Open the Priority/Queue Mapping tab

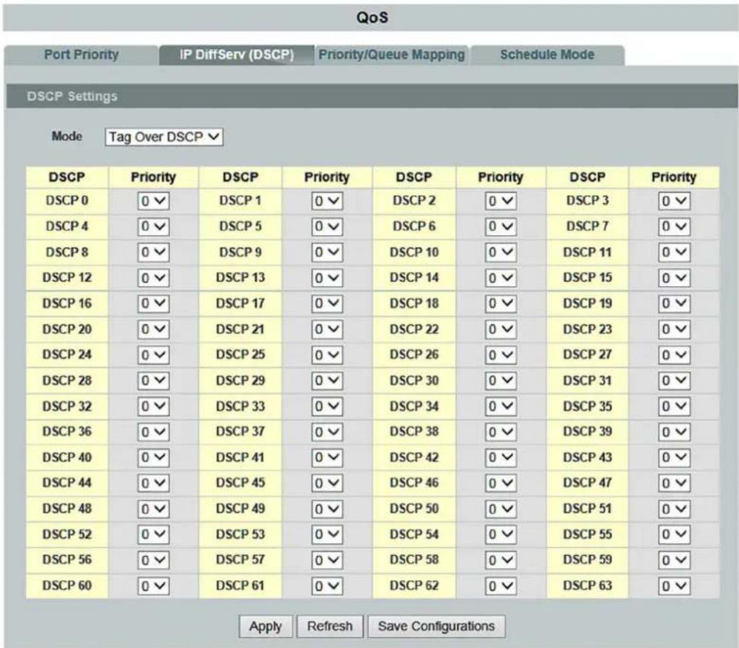tap(392, 55)
